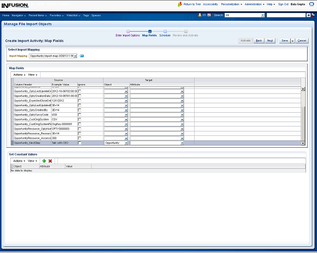Image resolution: width=317 pixels, height=253 pixels.
Task: Click the green plus add row icon
Action: point(44,161)
